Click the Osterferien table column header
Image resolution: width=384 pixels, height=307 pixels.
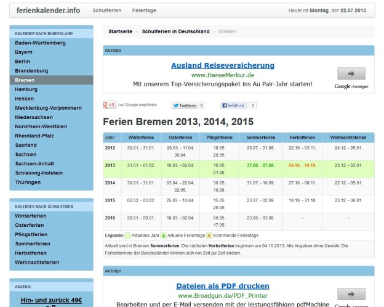pyautogui.click(x=180, y=137)
